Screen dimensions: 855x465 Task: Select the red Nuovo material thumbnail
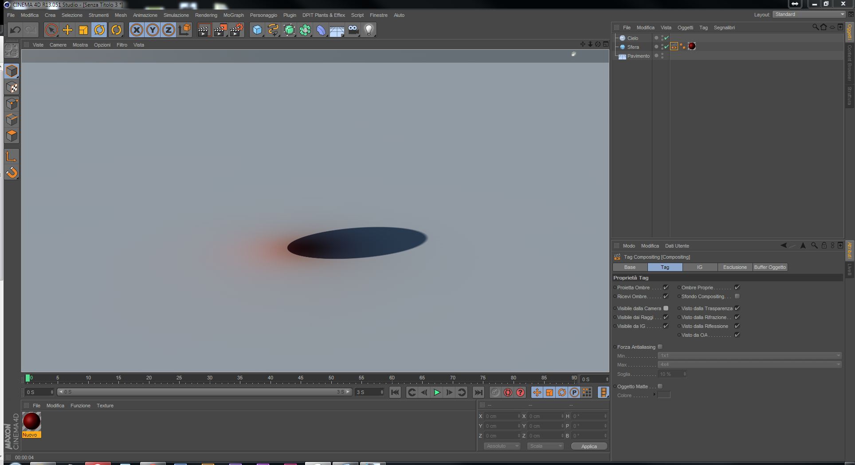pos(31,422)
